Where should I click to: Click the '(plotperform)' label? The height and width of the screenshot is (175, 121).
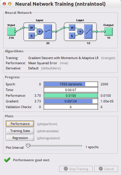coord(47,124)
